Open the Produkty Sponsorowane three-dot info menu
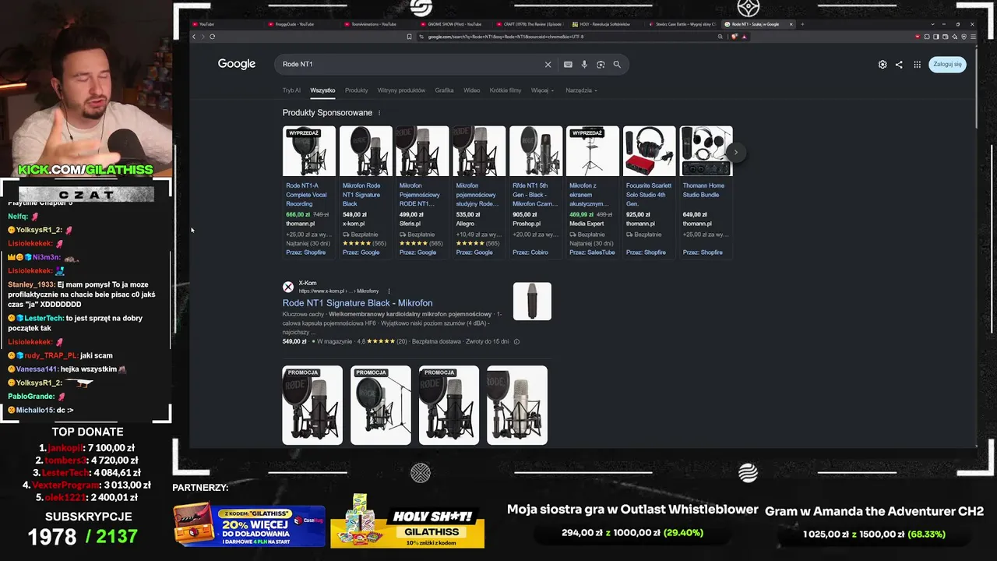The width and height of the screenshot is (997, 561). tap(379, 113)
